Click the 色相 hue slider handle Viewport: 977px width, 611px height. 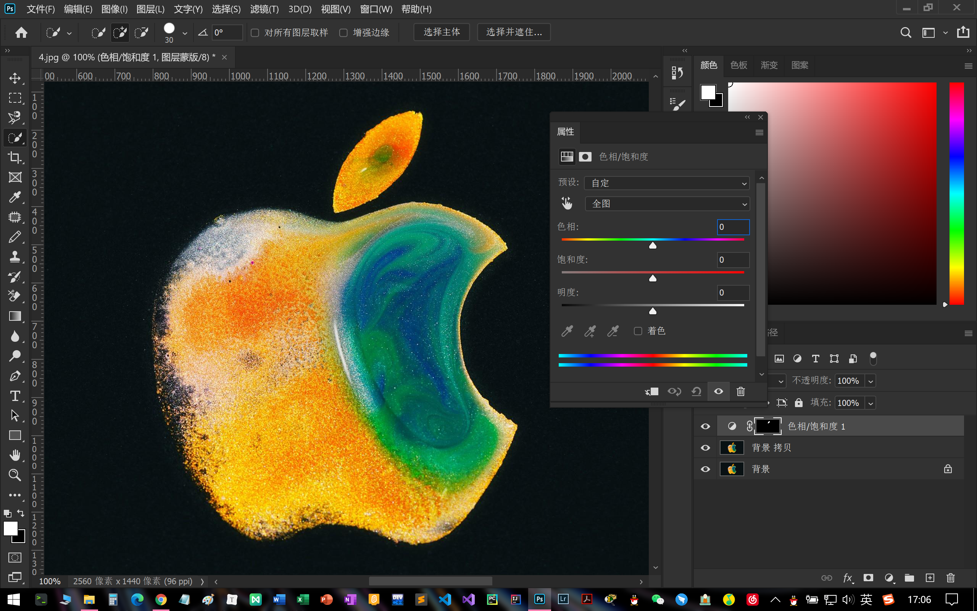(652, 245)
